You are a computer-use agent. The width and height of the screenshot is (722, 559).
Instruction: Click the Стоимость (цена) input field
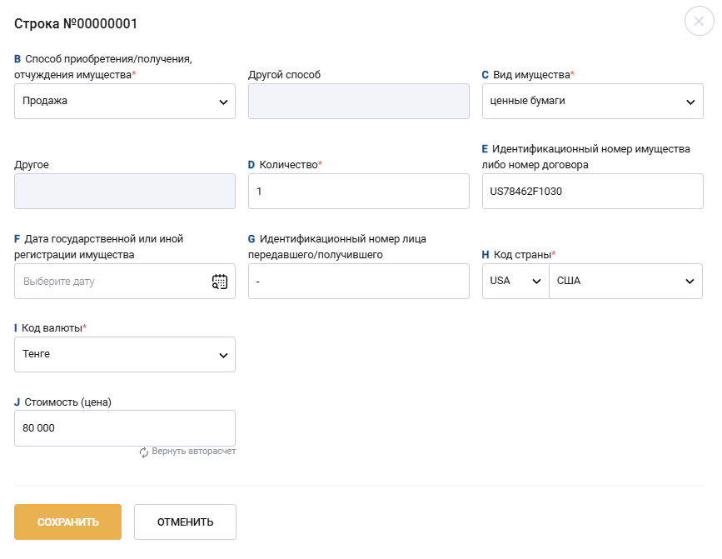tap(125, 428)
